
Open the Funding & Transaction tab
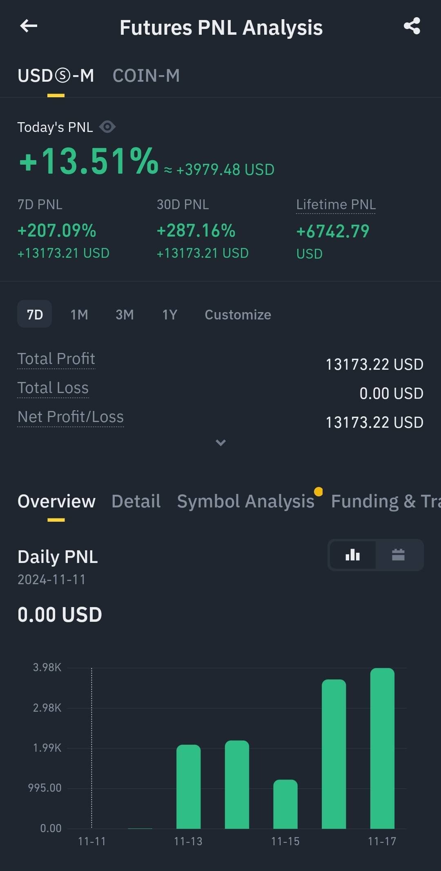385,501
